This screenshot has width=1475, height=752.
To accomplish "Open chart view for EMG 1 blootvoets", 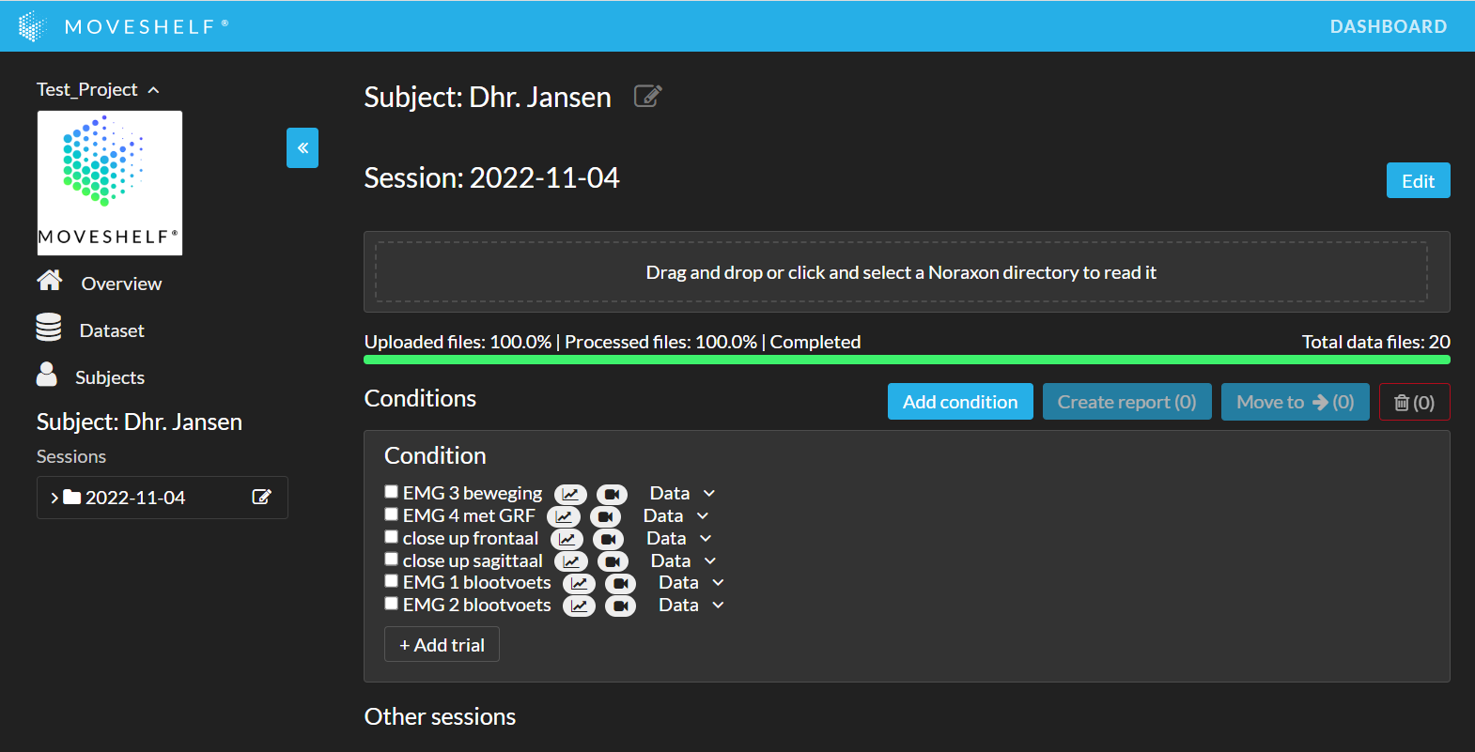I will pos(579,584).
